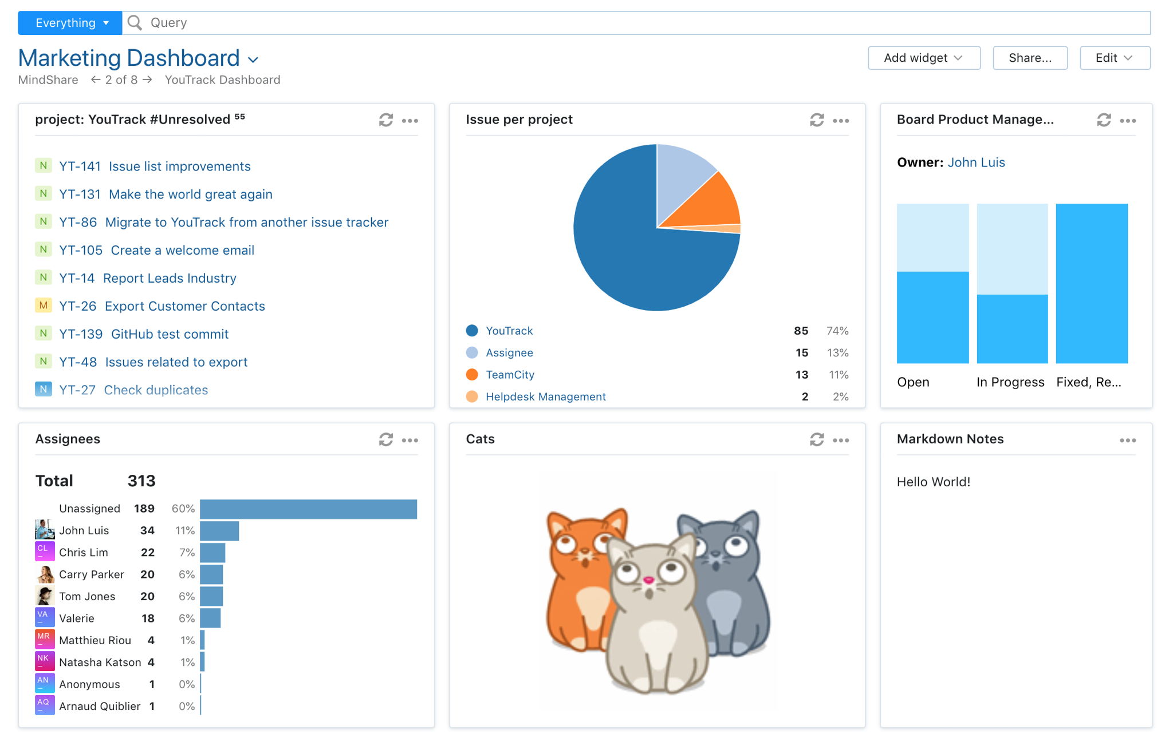Select YouTrack in pie chart legend
The height and width of the screenshot is (742, 1173).
click(x=509, y=331)
